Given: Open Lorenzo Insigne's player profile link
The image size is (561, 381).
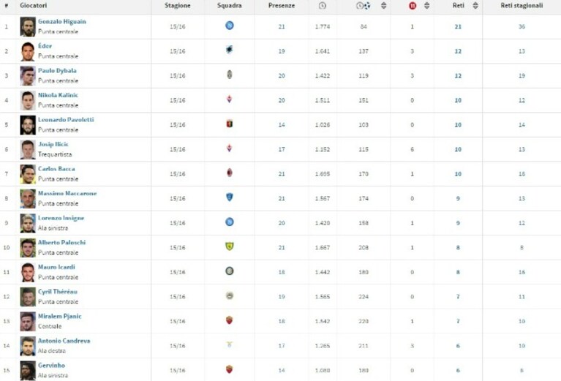Looking at the screenshot, I should [x=61, y=218].
